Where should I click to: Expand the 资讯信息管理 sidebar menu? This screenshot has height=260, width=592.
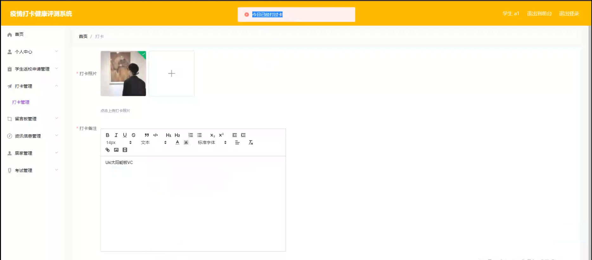(x=32, y=136)
